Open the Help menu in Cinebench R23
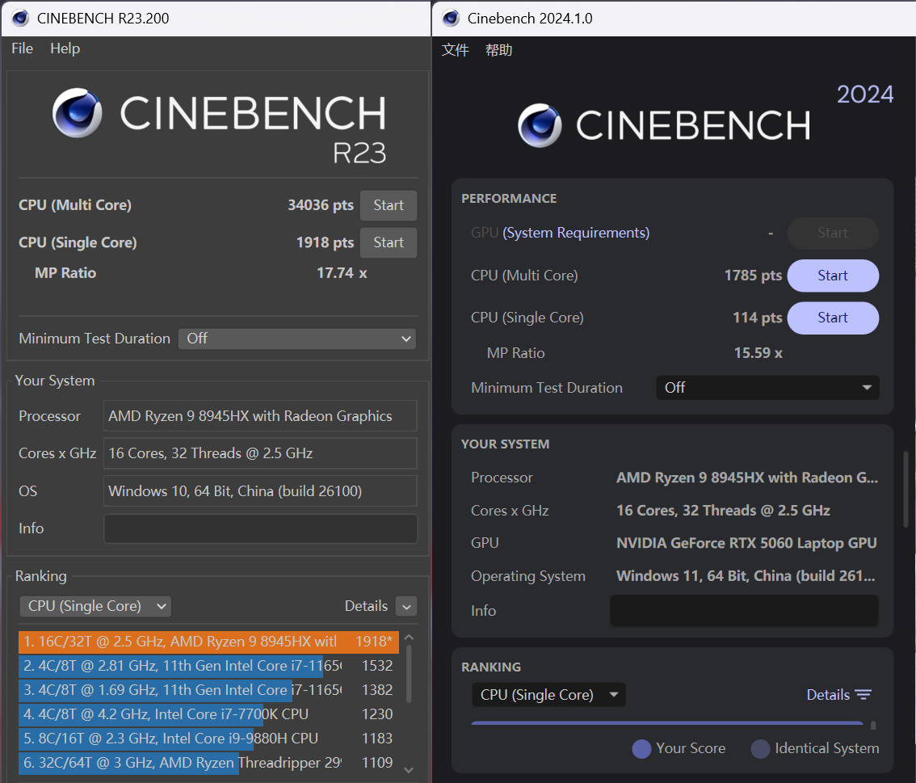The width and height of the screenshot is (916, 783). 65,48
